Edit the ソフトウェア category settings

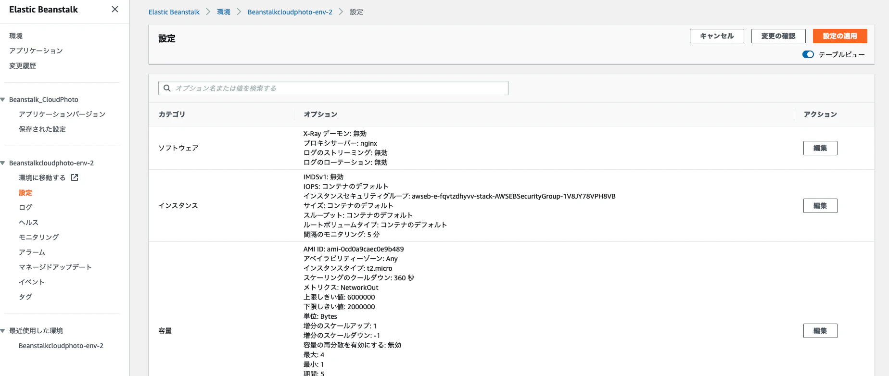point(820,148)
